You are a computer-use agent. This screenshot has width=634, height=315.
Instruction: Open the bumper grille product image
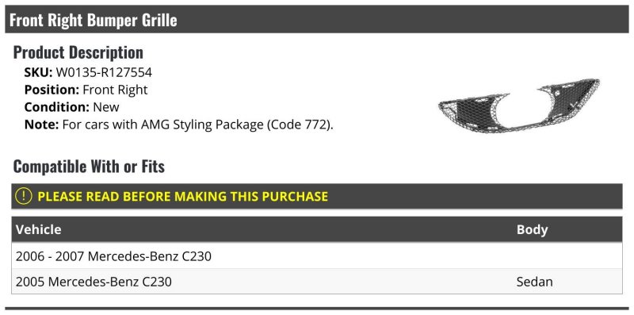[519, 106]
